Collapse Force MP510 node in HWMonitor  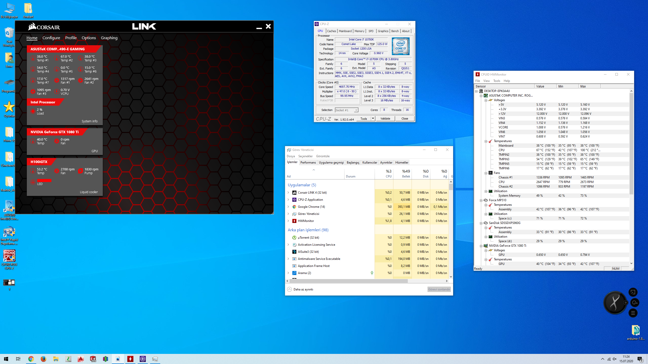tap(481, 200)
